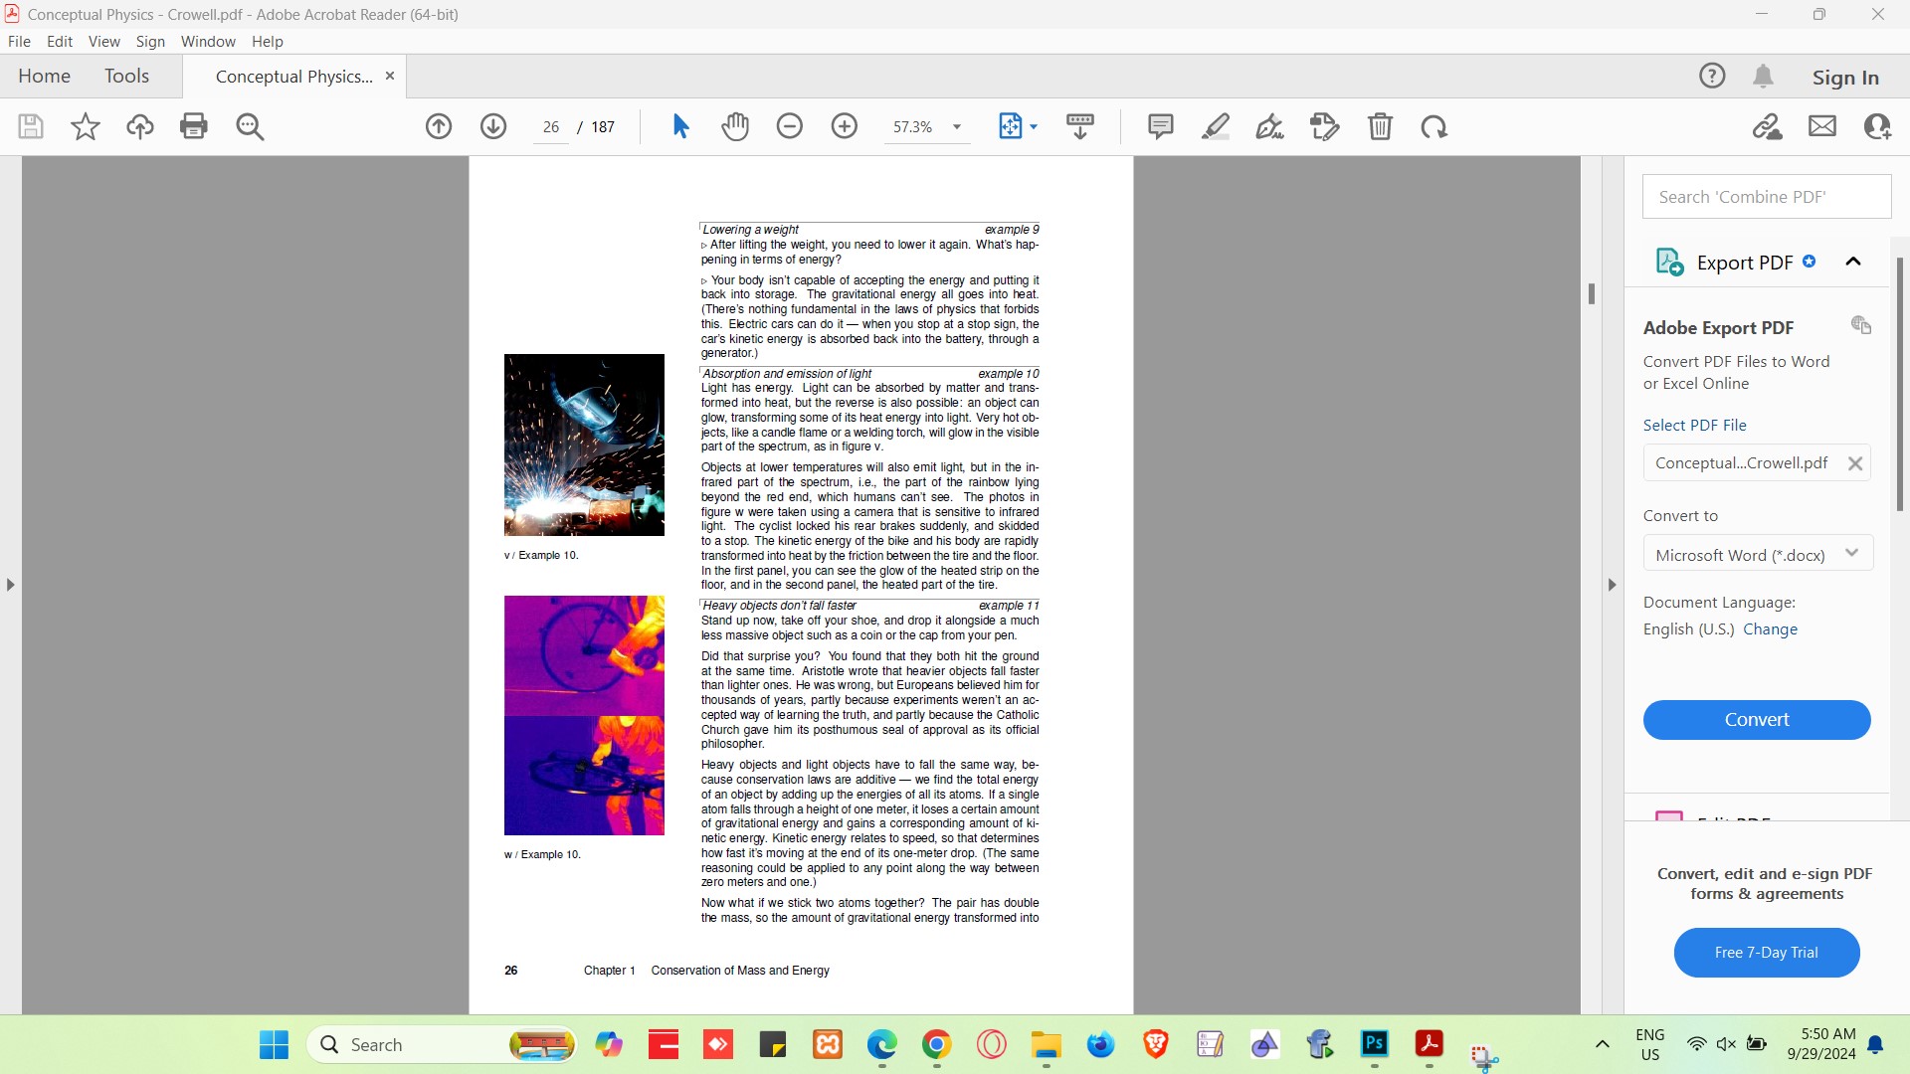Open the View menu

click(x=103, y=42)
